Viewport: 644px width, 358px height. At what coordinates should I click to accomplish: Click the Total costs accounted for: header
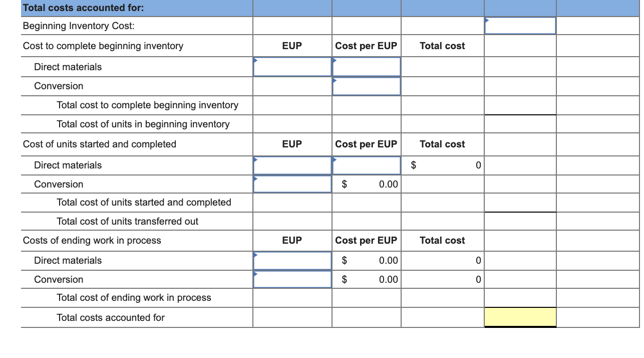click(x=84, y=8)
